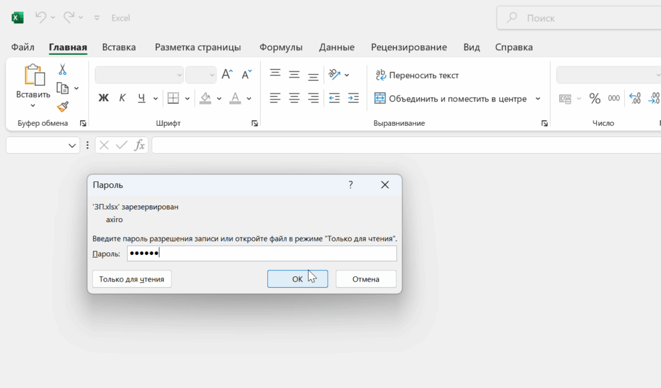The width and height of the screenshot is (661, 388).
Task: Open Customize Quick Access Toolbar menu
Action: point(97,17)
